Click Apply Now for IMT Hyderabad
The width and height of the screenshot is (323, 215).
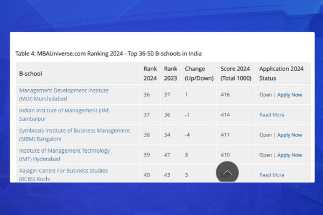pyautogui.click(x=290, y=155)
